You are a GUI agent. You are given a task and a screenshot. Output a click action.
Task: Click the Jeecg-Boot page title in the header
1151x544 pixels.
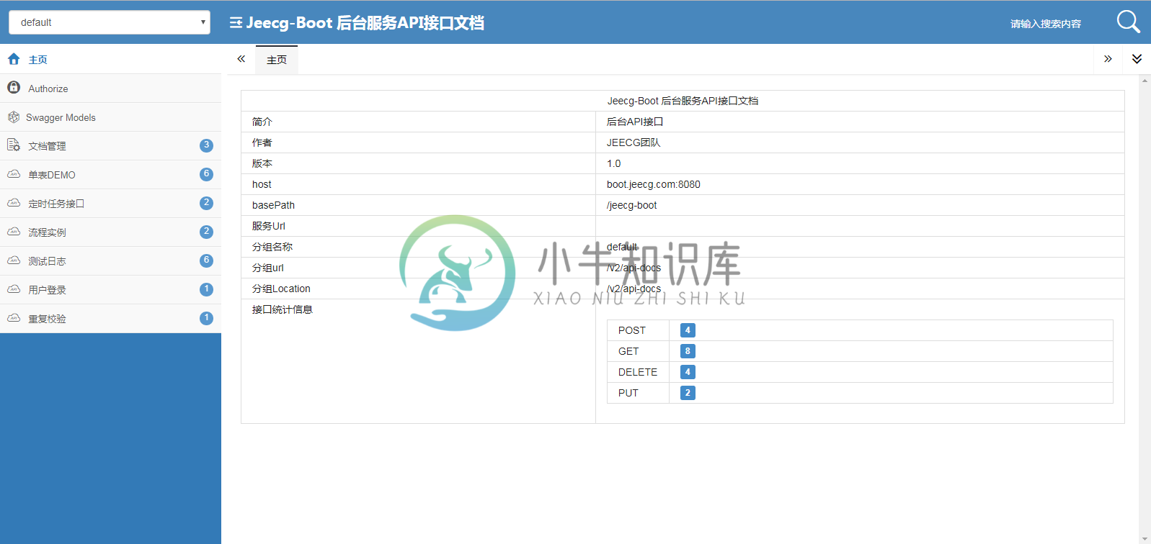pos(365,23)
